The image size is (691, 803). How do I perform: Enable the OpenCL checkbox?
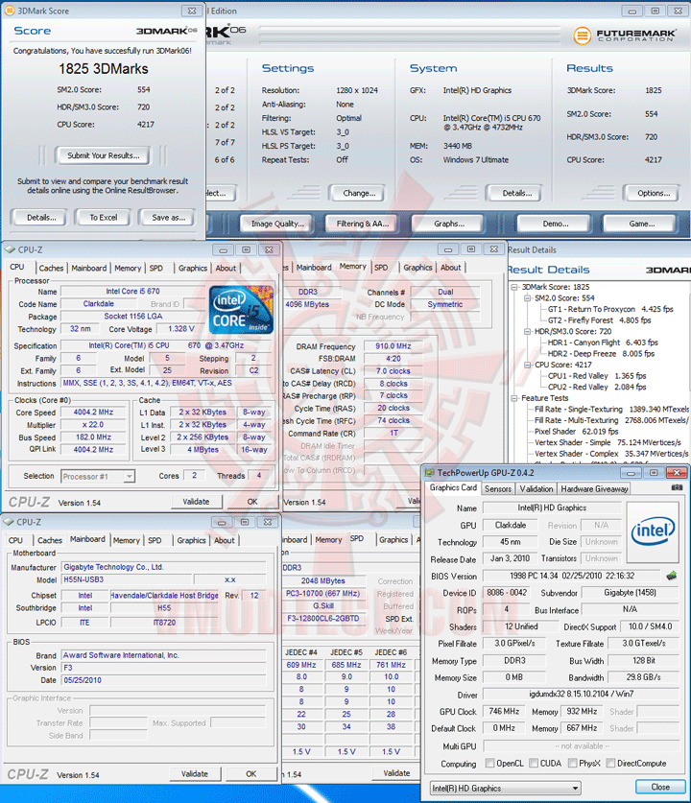coord(489,763)
